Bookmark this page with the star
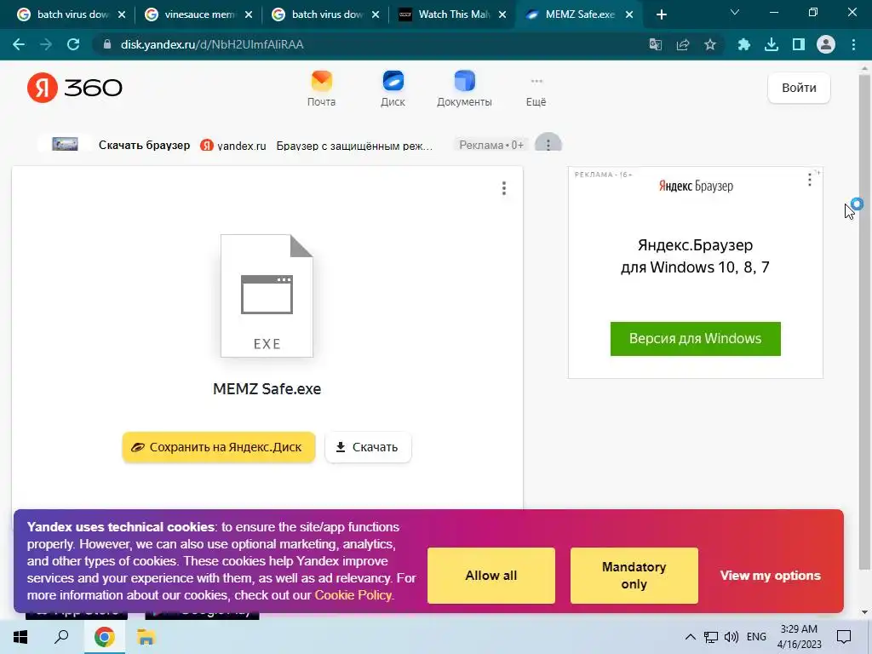 point(710,44)
